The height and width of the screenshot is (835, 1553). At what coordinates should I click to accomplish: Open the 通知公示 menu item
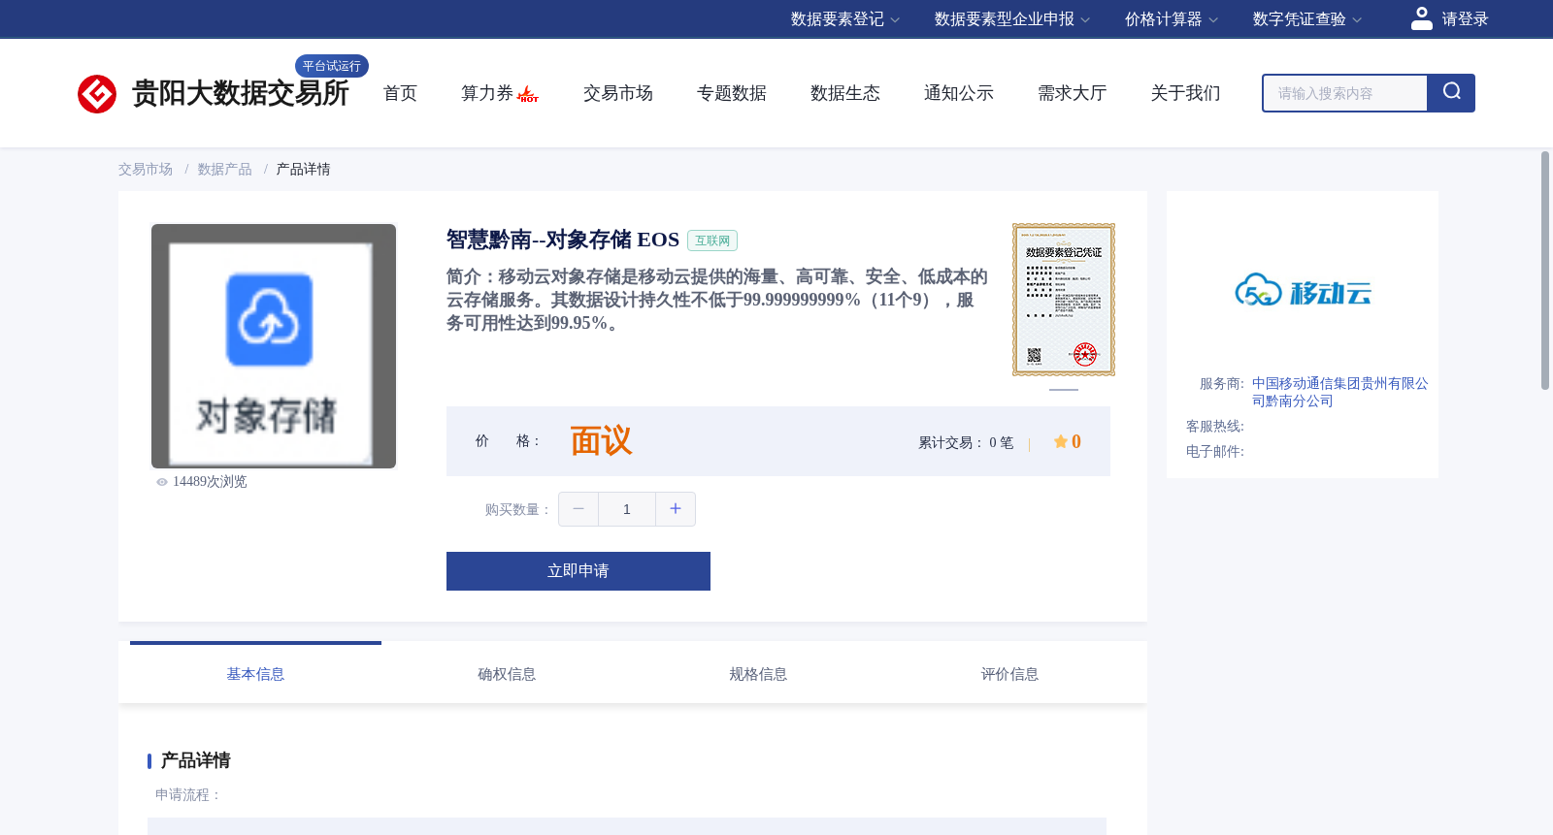click(x=959, y=93)
